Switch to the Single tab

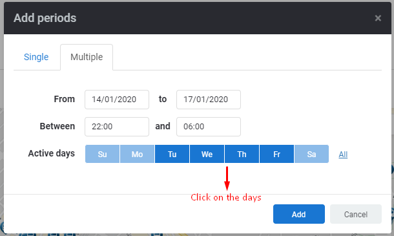(x=36, y=57)
